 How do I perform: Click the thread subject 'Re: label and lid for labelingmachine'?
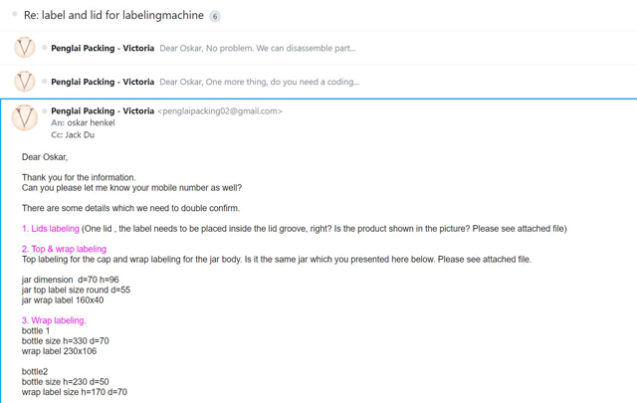click(113, 15)
